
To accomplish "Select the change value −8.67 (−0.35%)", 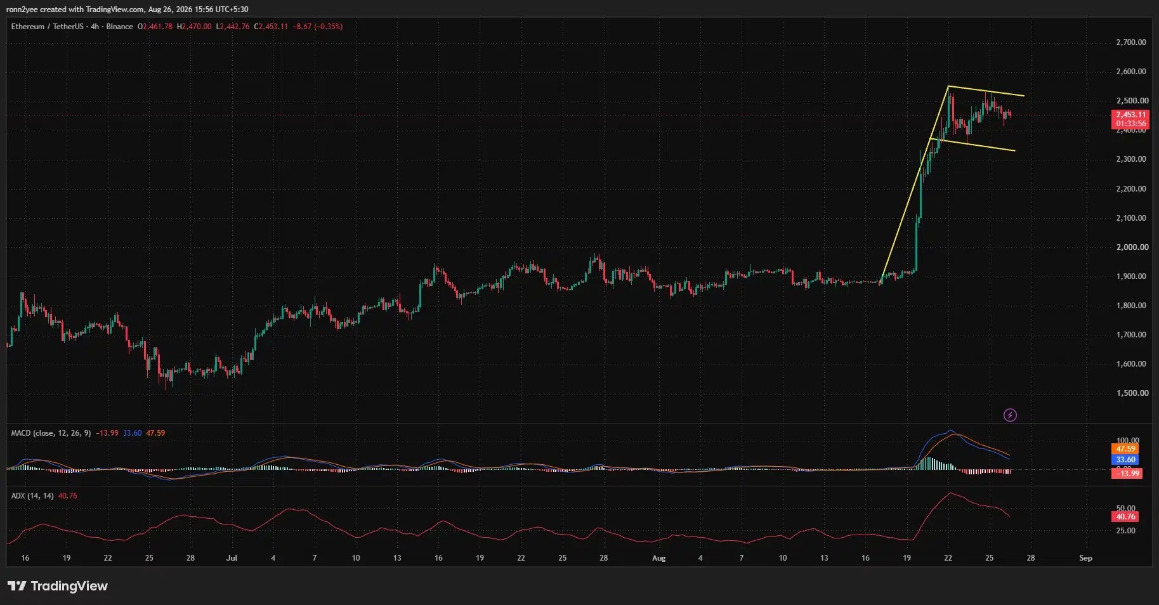I will (x=318, y=27).
